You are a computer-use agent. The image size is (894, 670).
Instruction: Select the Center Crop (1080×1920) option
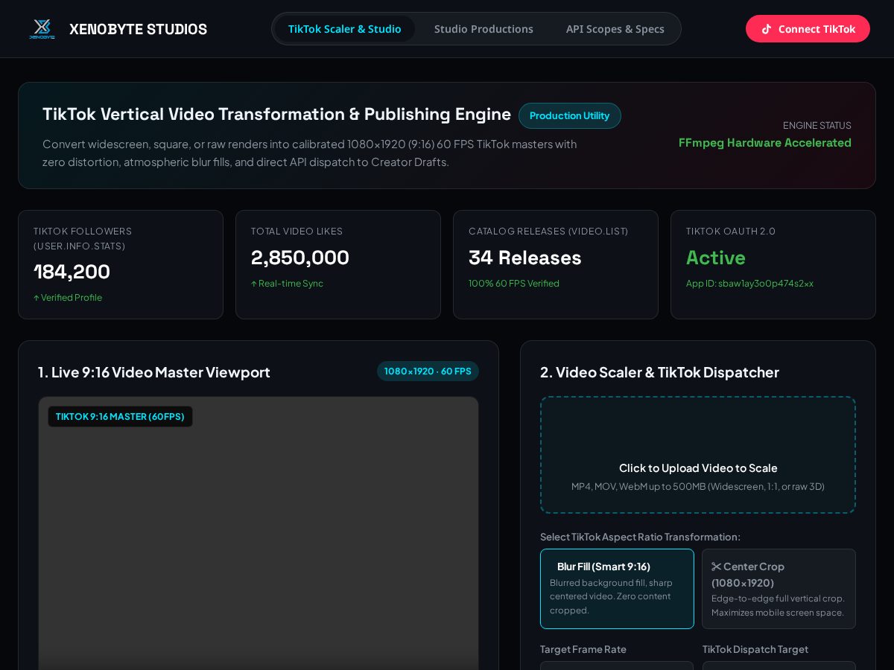[x=779, y=589]
